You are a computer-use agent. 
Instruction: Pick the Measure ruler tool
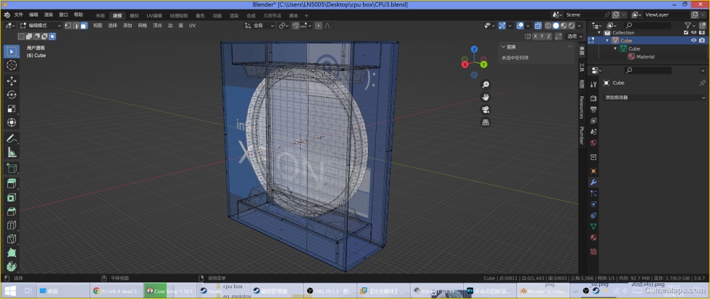(x=12, y=153)
